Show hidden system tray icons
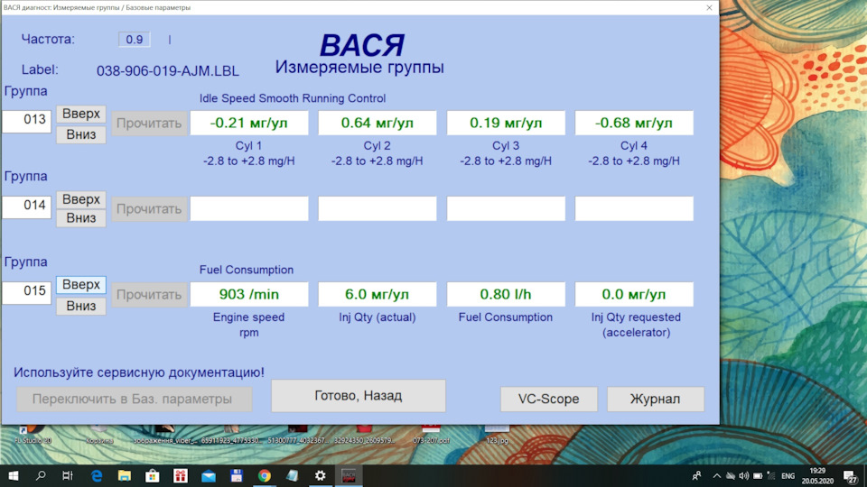The height and width of the screenshot is (487, 867). click(x=716, y=475)
